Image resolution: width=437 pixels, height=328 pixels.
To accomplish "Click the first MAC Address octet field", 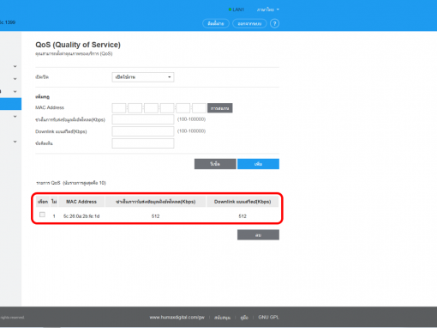I will point(119,108).
